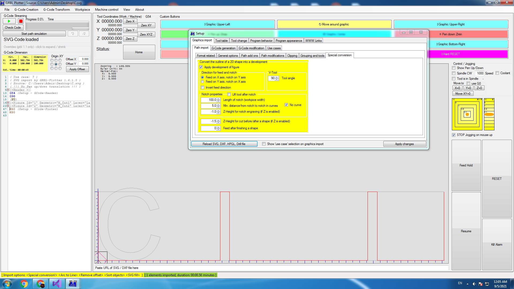Open the Visual Studio taskbar icon
Screen dimensions: 514x289
tap(57, 283)
